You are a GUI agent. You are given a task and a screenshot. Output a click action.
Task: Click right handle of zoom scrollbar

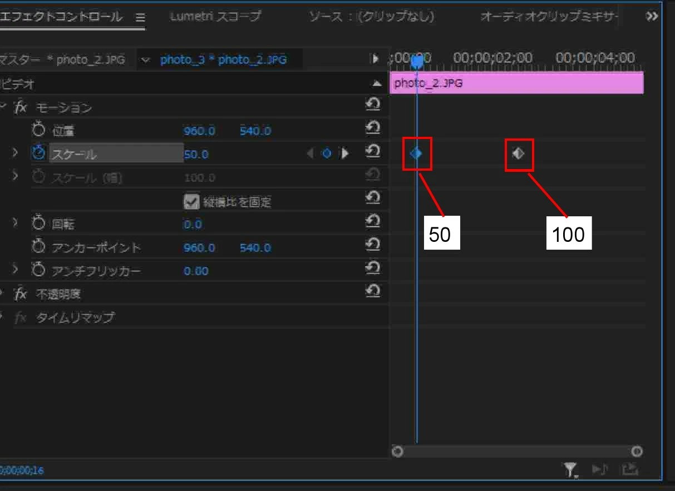coord(637,452)
